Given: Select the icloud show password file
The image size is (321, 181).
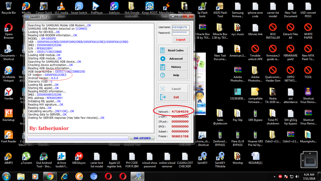Looking at the screenshot, I should tap(150, 160).
